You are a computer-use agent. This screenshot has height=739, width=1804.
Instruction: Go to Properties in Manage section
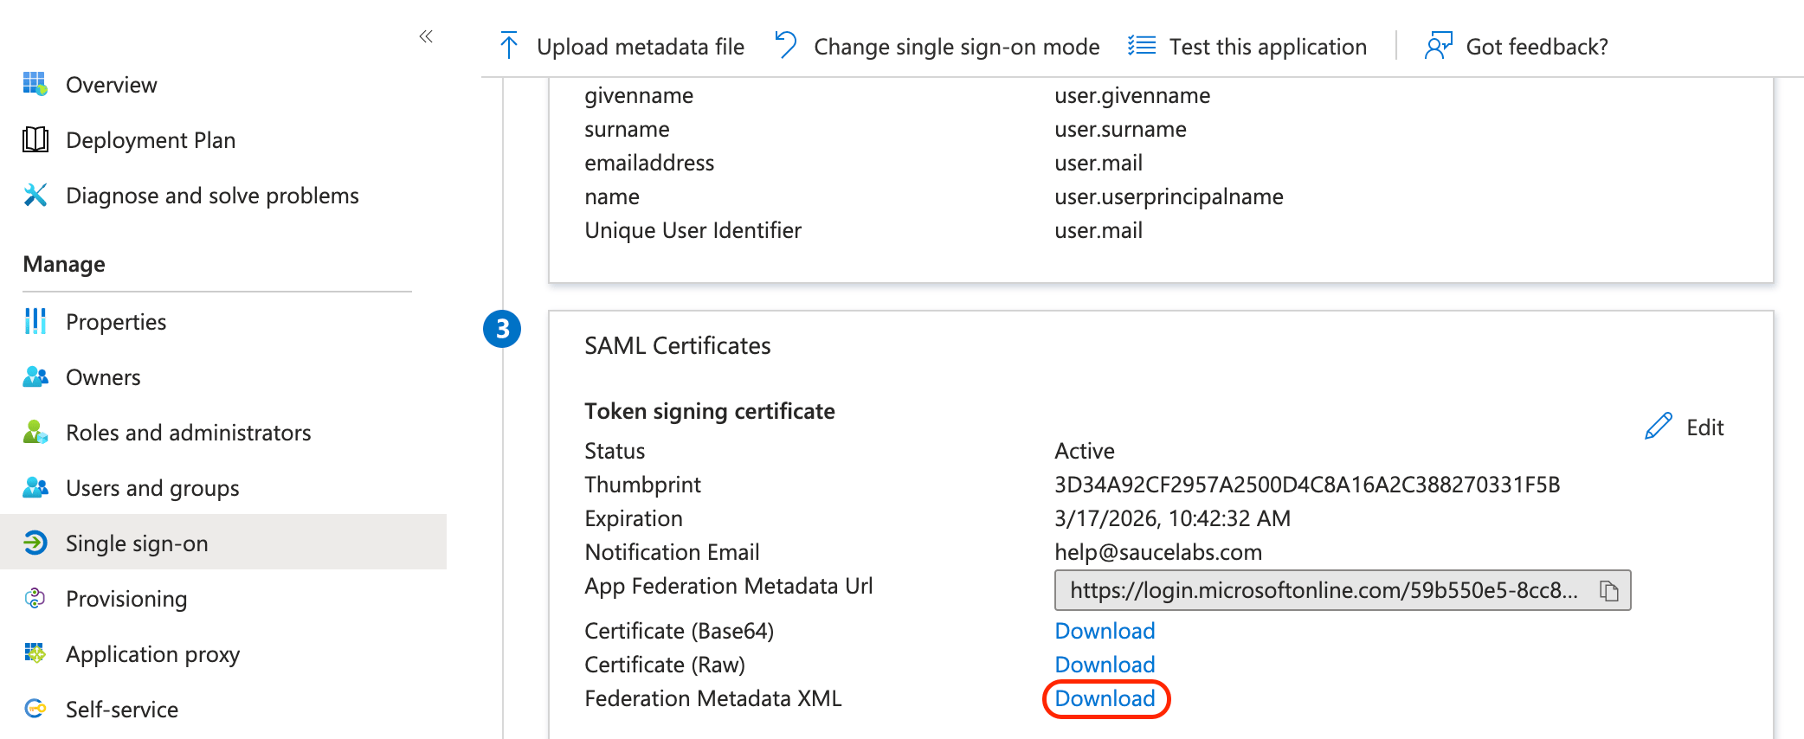click(116, 322)
